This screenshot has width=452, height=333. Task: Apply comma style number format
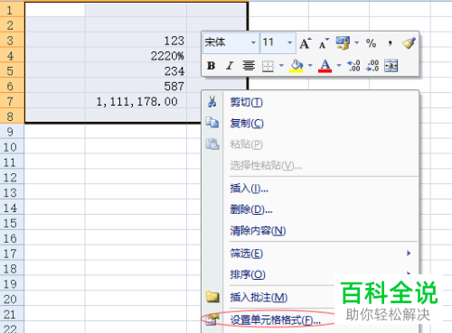390,43
